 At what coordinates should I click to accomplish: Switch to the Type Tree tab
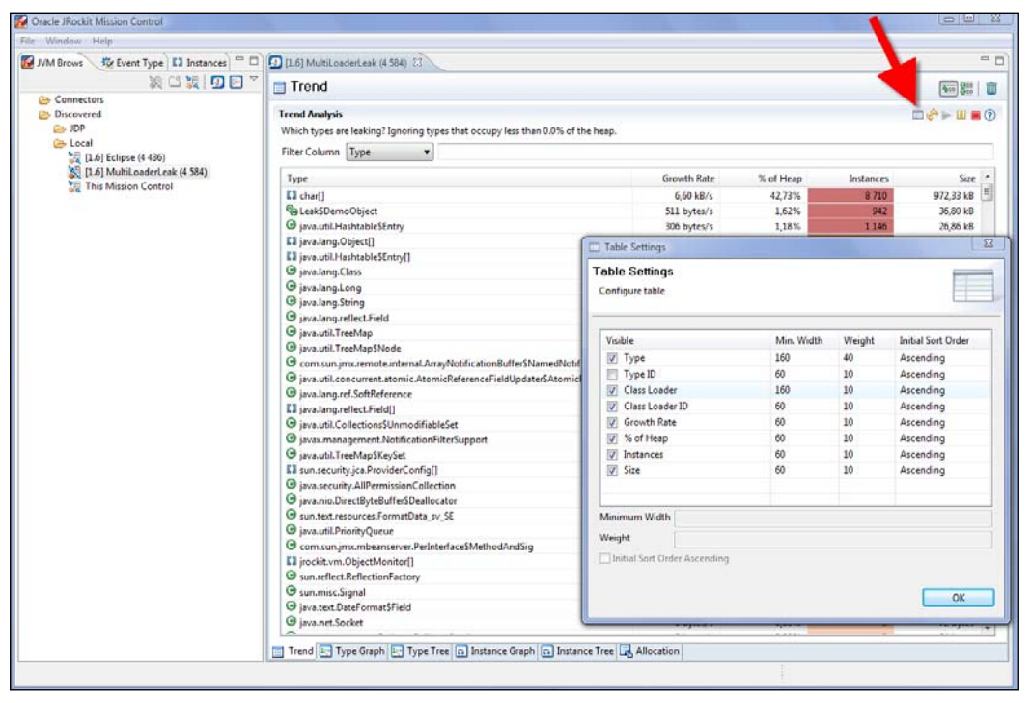[x=420, y=651]
